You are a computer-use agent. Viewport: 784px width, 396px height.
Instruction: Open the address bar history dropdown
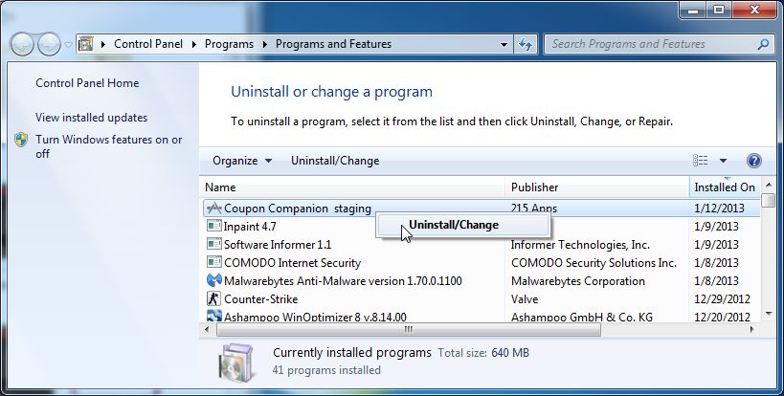click(x=504, y=44)
